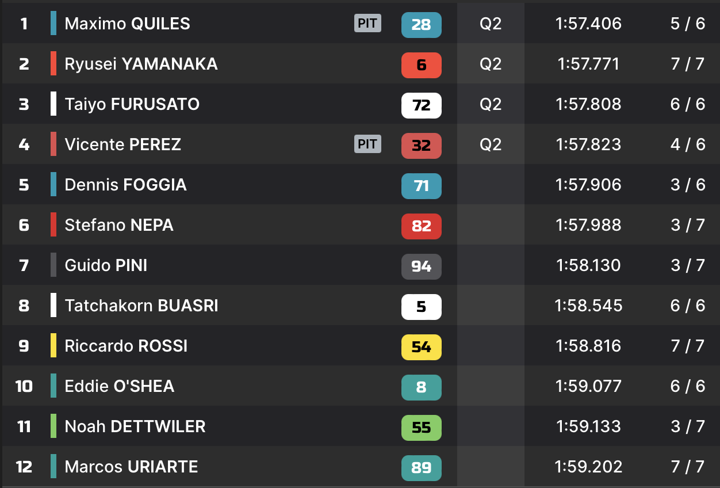Click lap time 1:57.771
This screenshot has width=720, height=488.
[588, 64]
